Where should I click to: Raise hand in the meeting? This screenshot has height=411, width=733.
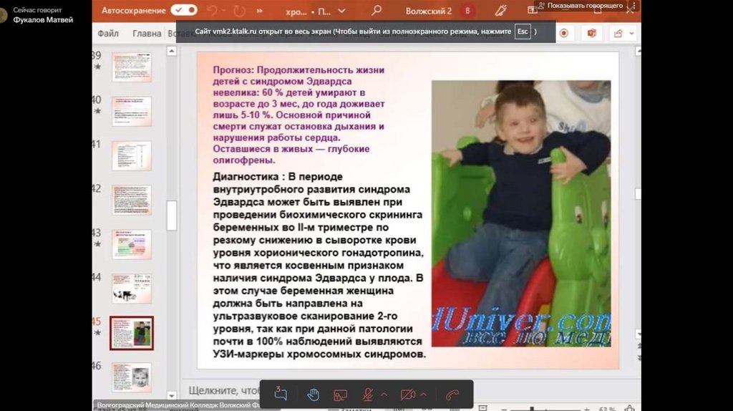[x=313, y=395]
